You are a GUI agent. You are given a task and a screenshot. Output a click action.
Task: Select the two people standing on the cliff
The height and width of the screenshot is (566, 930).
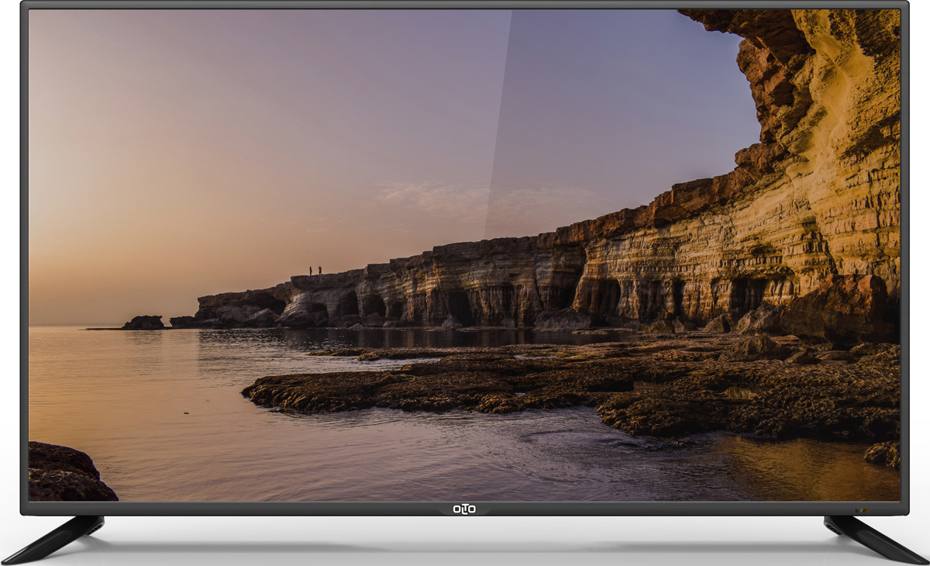(x=315, y=270)
